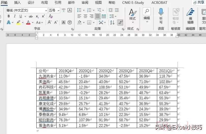Toggle show/hide paragraph marks
Viewport: 206px width, 134px height.
click(x=120, y=22)
